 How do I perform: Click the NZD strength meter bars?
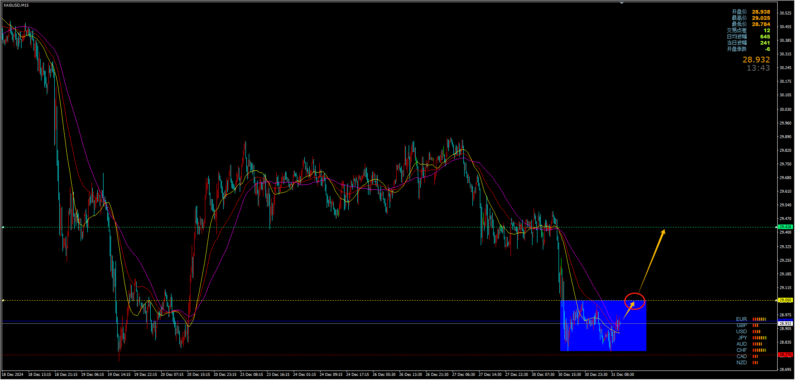point(755,363)
